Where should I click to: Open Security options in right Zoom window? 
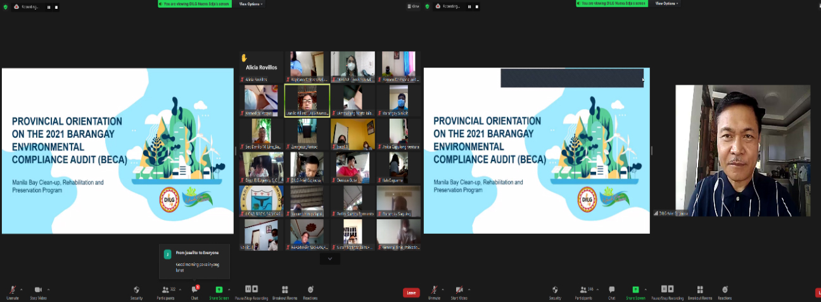(555, 291)
